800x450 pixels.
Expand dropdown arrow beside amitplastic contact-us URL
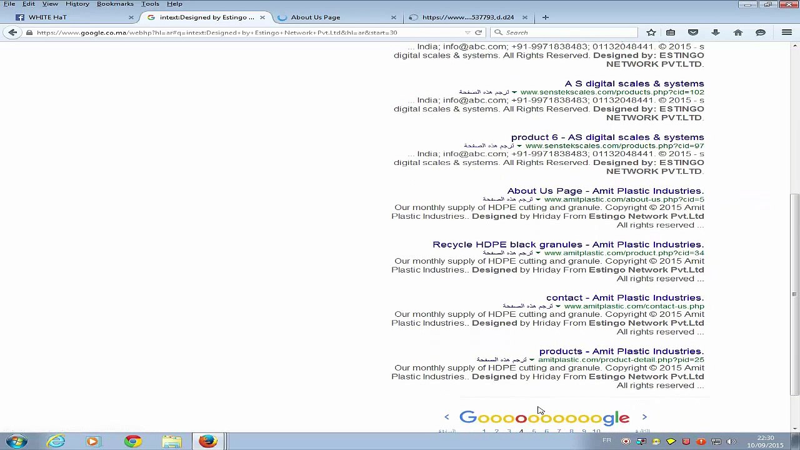coord(558,307)
